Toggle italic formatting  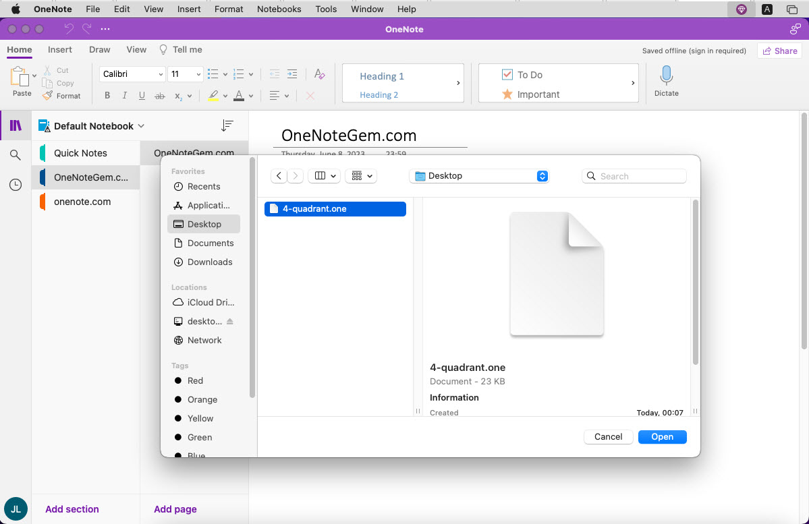(124, 95)
